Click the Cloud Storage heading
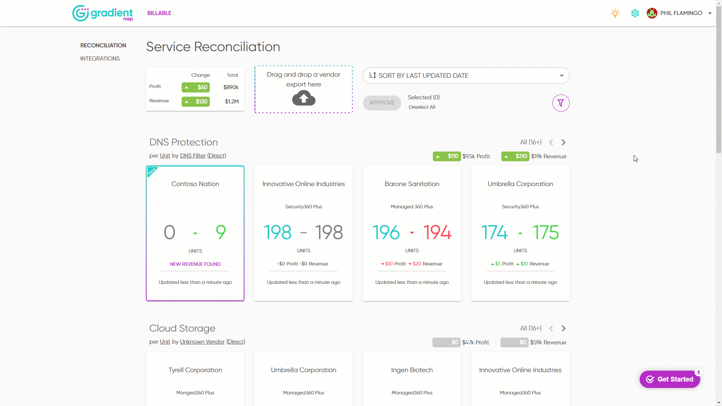The width and height of the screenshot is (722, 406). tap(182, 329)
